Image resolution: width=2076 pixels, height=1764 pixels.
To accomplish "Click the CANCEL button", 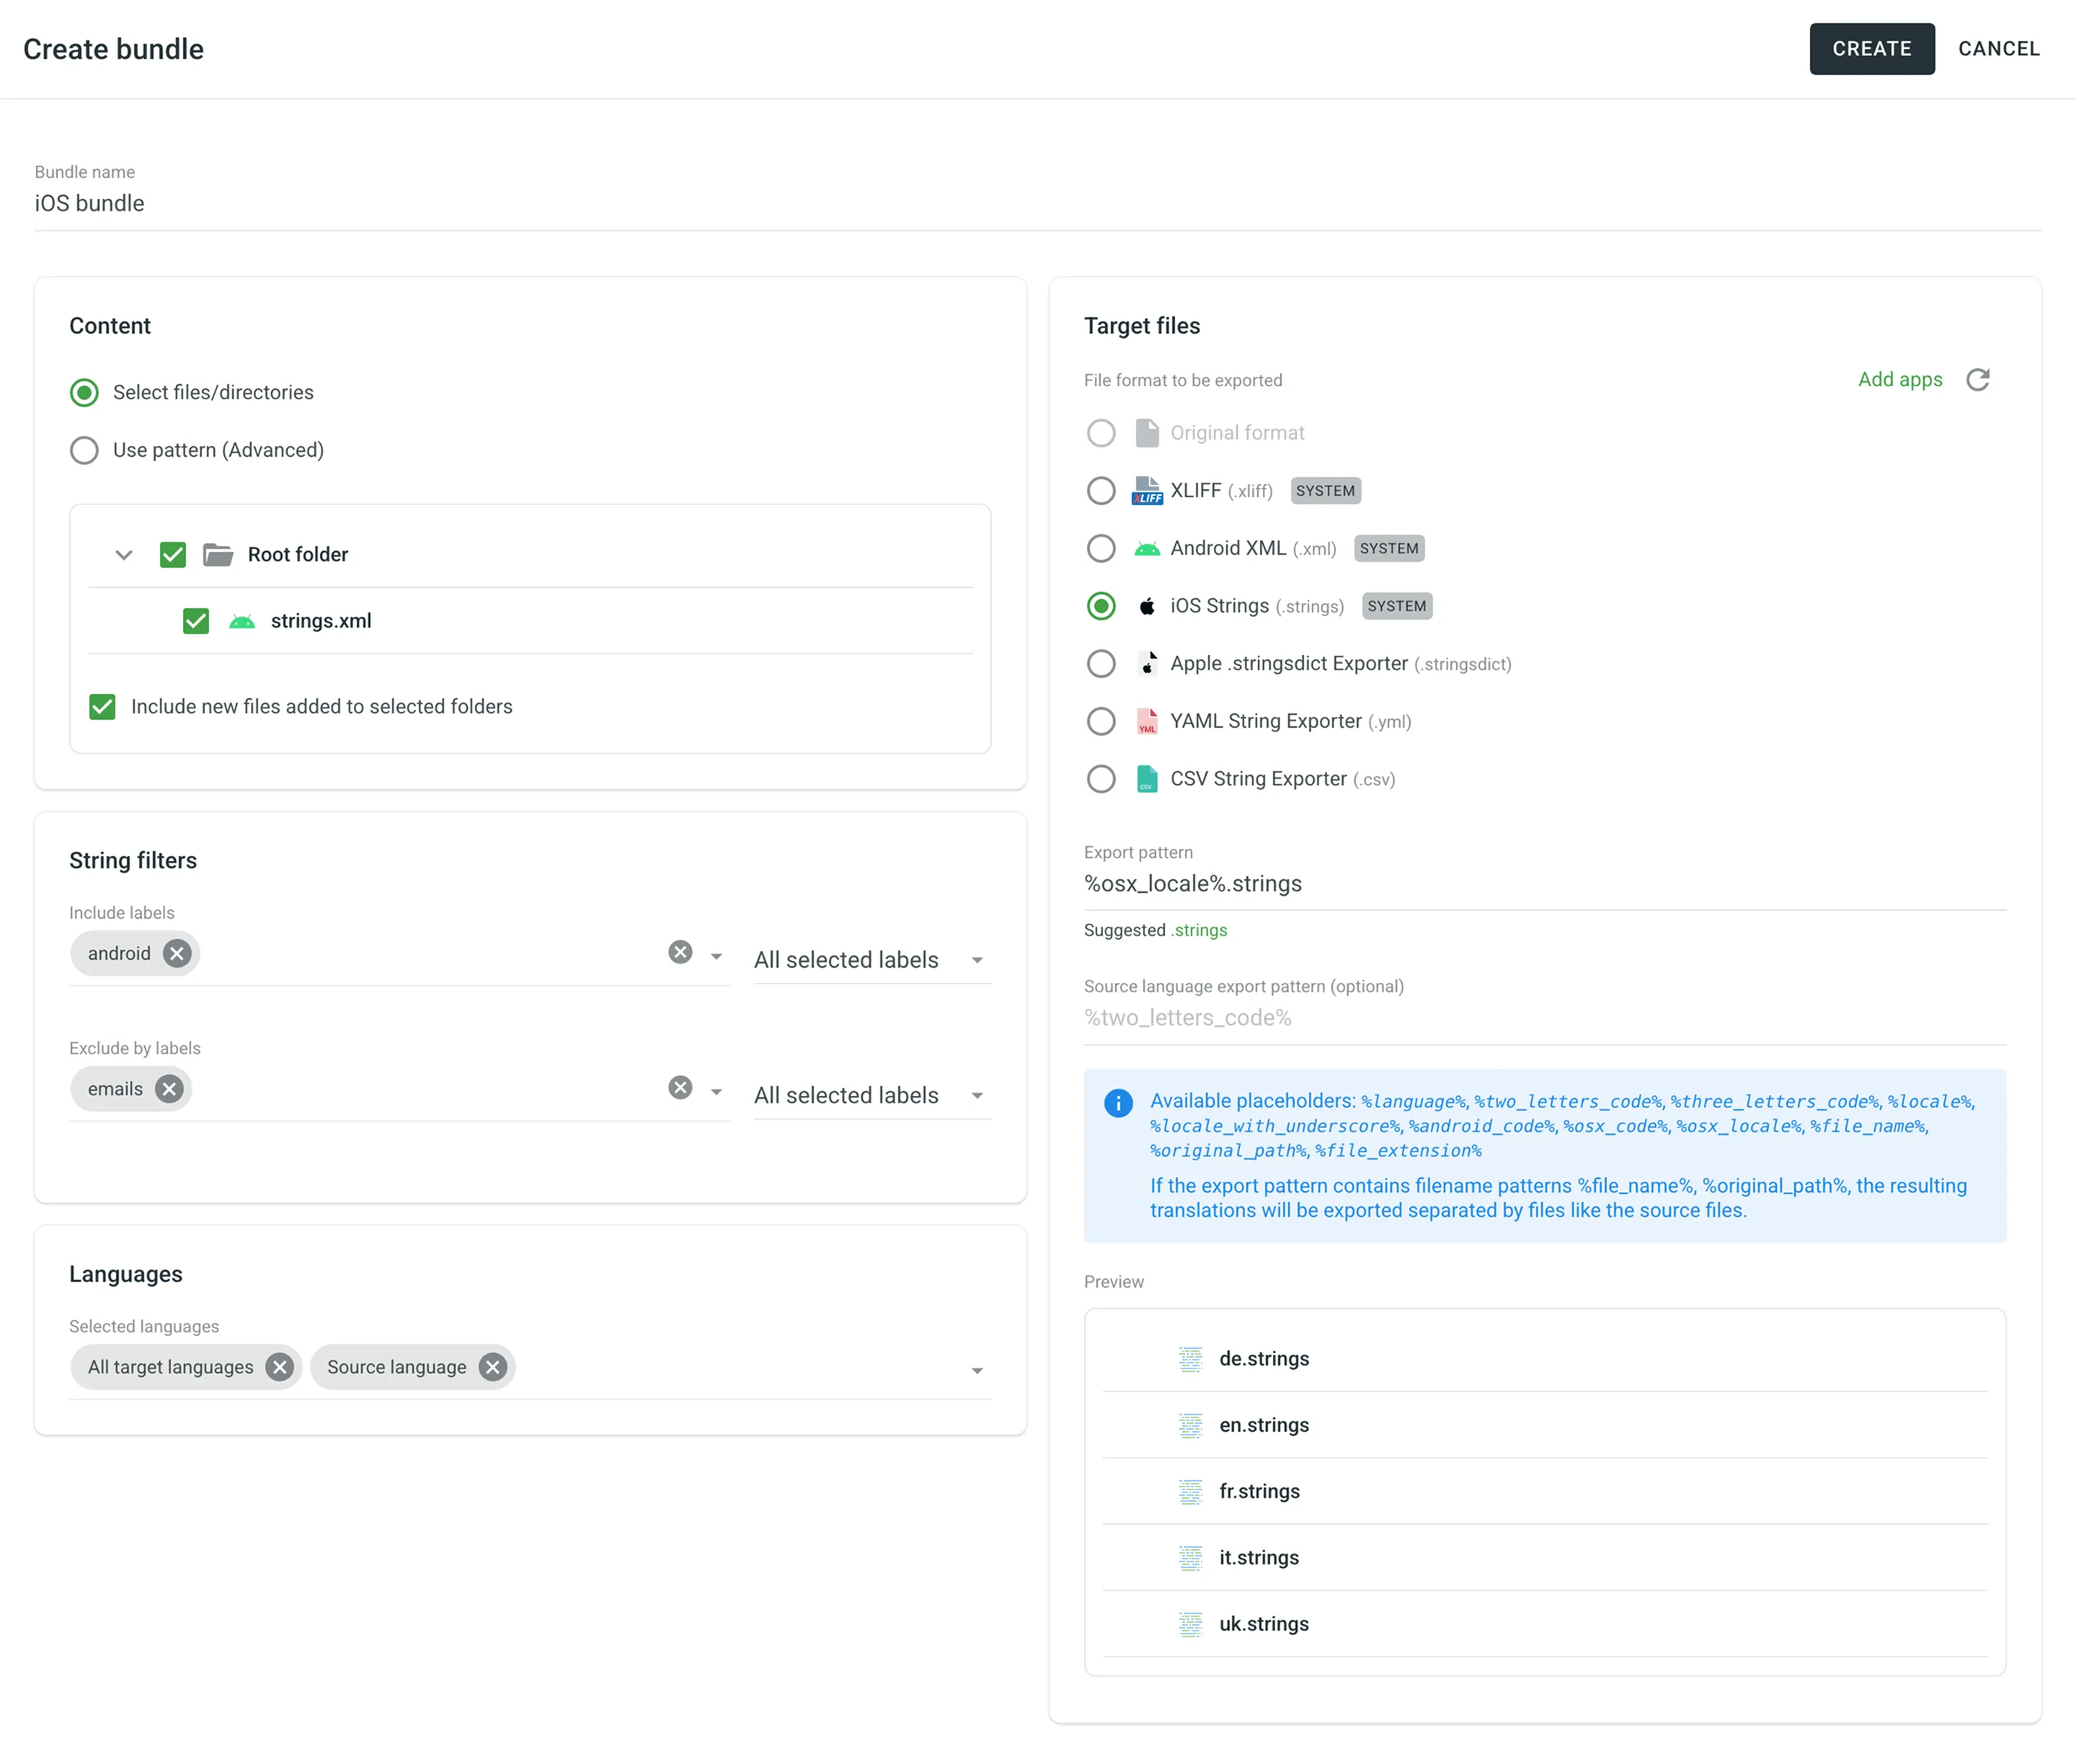I will [x=1998, y=49].
